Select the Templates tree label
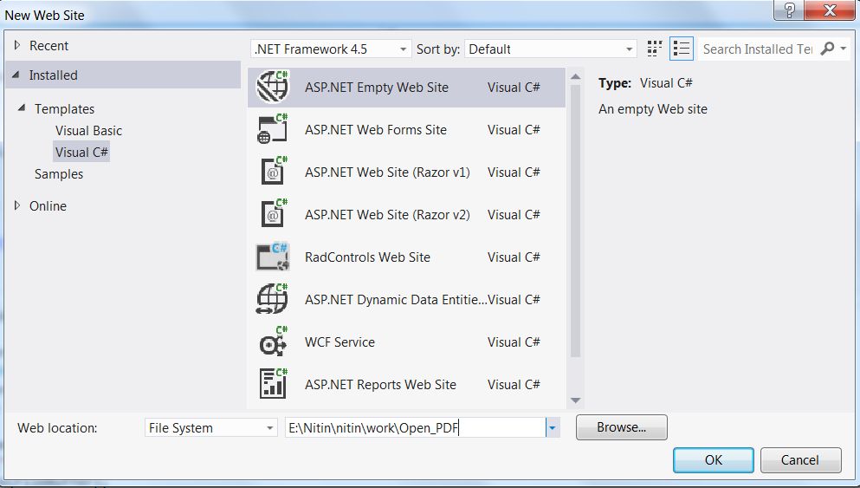The image size is (860, 488). pyautogui.click(x=64, y=108)
